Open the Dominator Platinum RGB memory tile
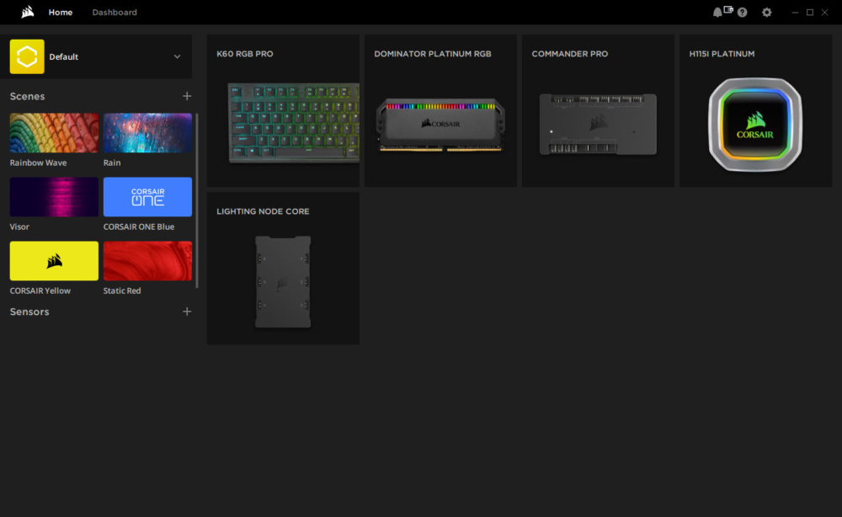The height and width of the screenshot is (517, 842). tap(440, 111)
